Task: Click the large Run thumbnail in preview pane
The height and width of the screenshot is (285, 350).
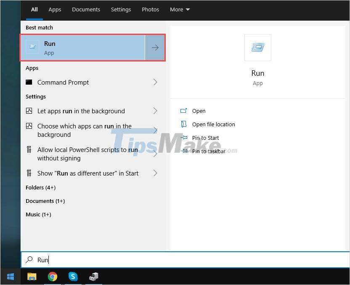Action: point(257,47)
